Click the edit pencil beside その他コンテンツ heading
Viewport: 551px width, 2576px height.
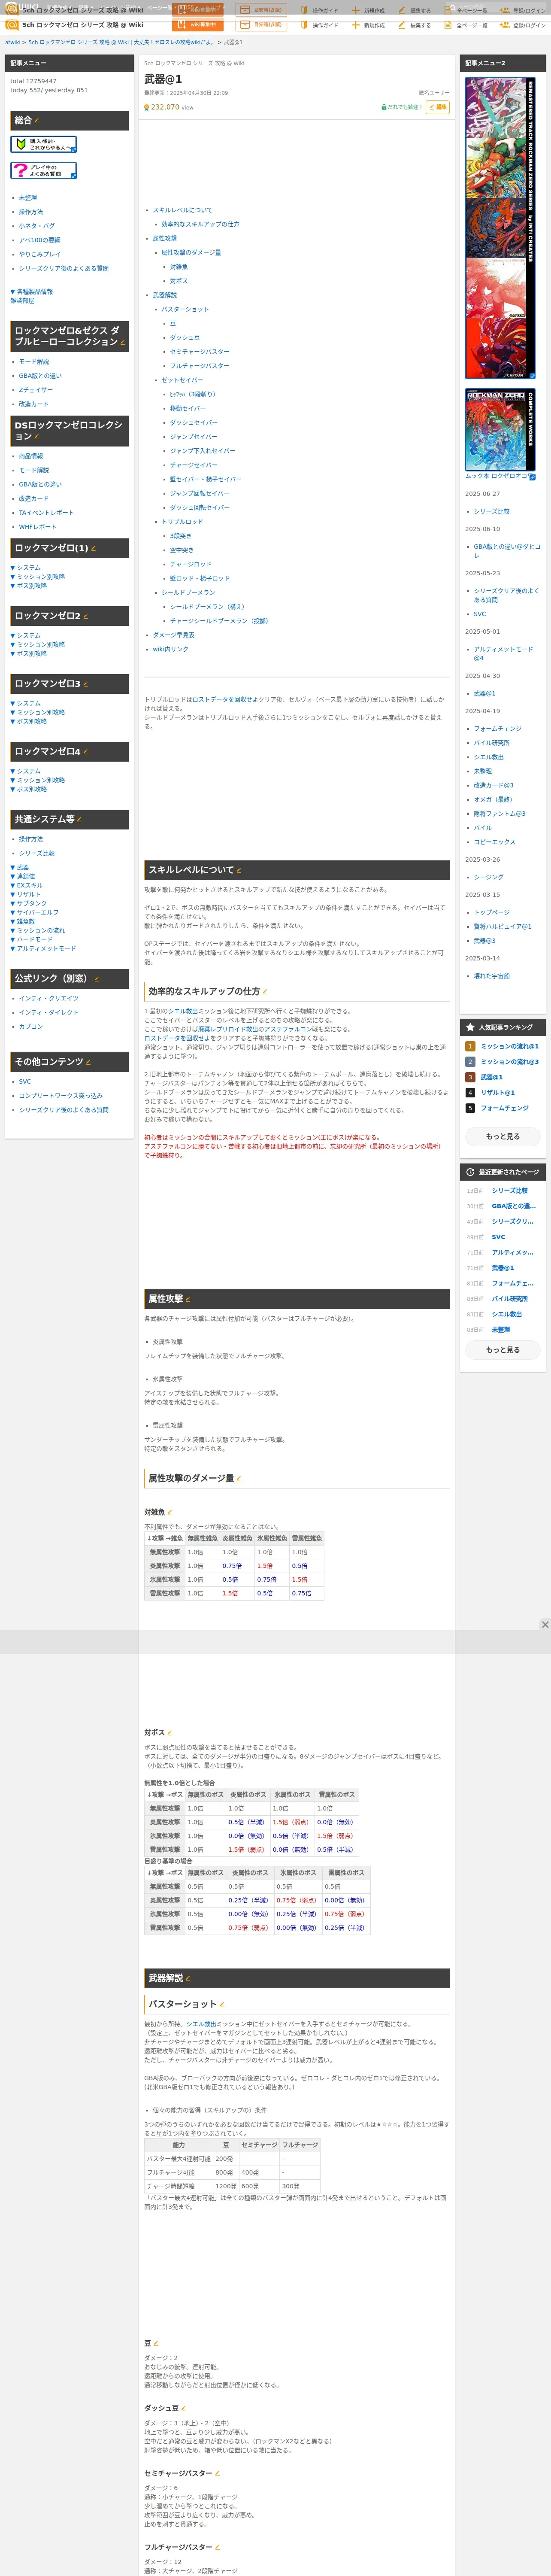click(88, 1062)
